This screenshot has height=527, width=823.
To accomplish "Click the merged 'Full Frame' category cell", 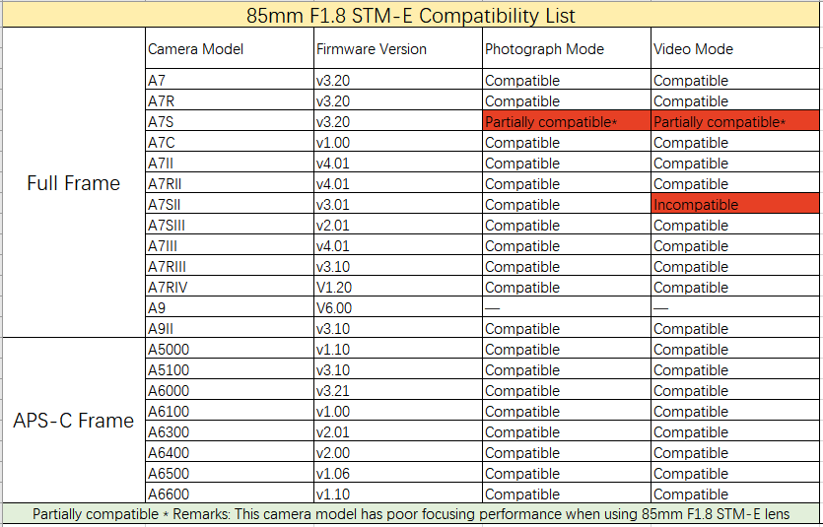I will (75, 183).
